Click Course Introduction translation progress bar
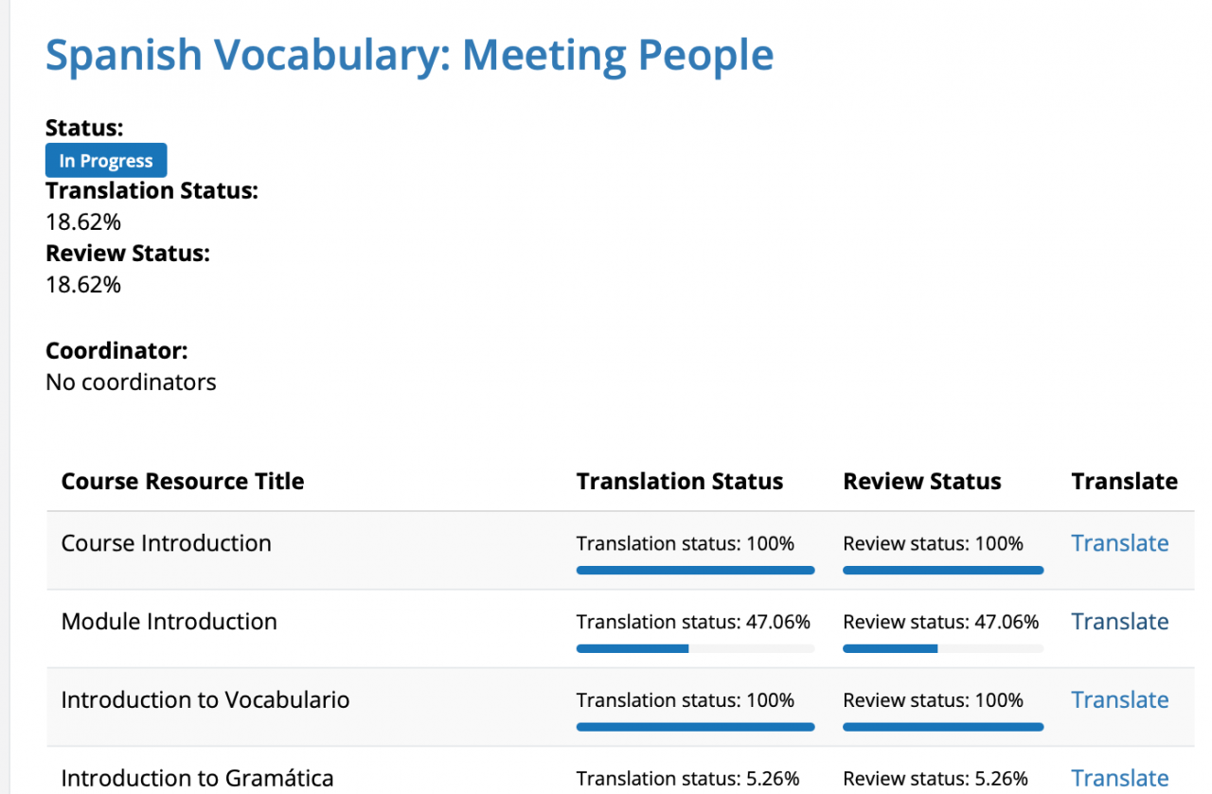 (695, 571)
